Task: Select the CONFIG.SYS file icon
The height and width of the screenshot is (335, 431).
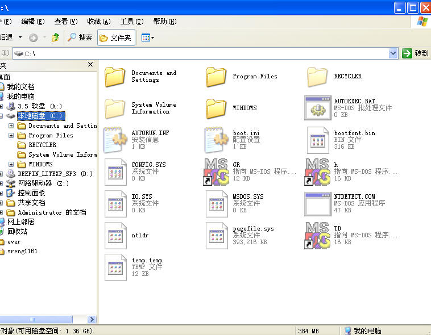Action: pyautogui.click(x=115, y=172)
